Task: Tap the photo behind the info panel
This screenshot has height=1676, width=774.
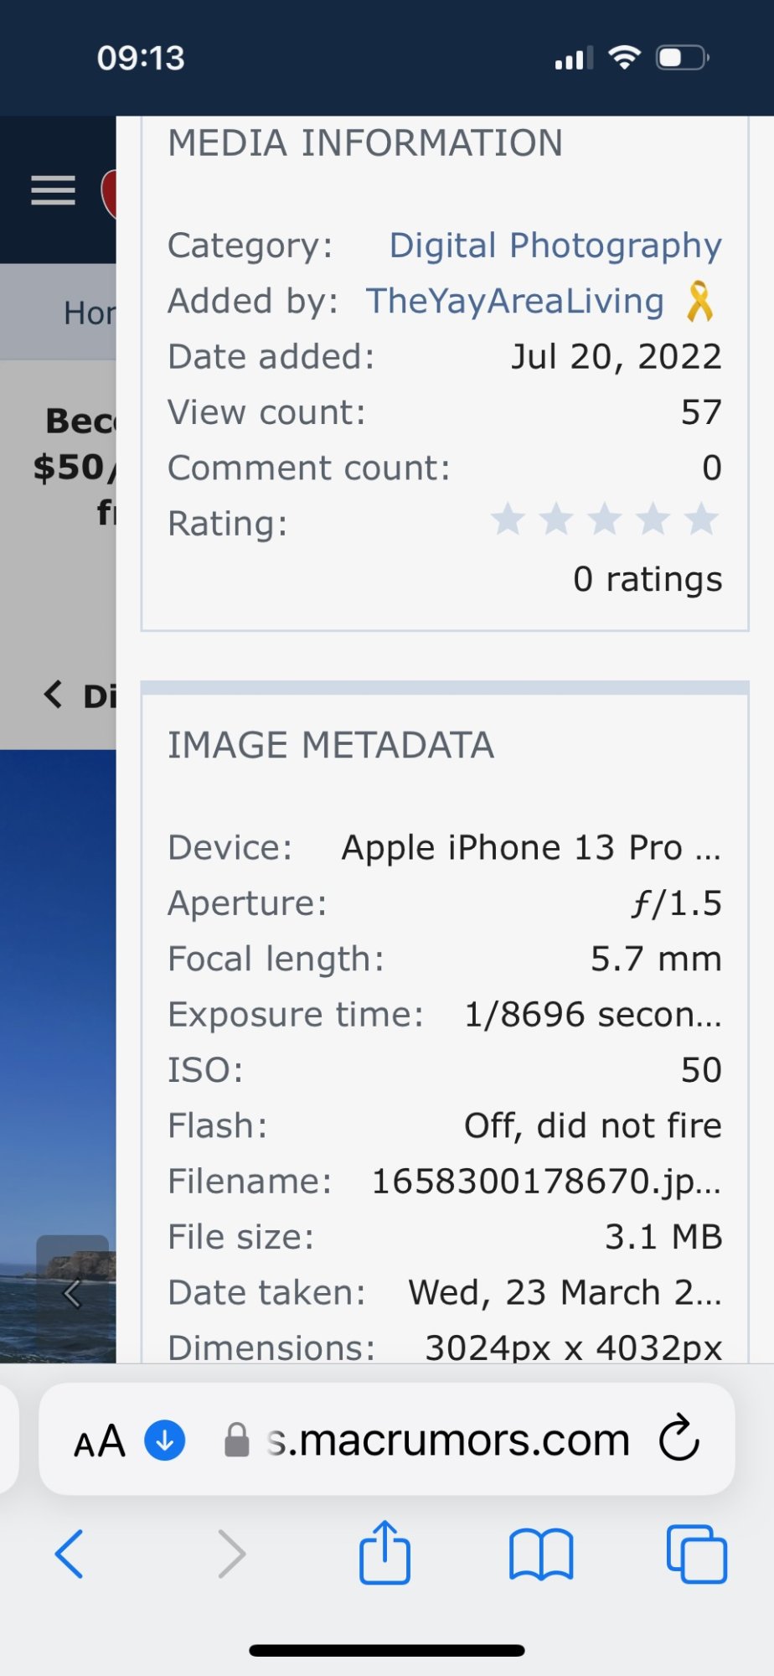Action: (57, 1006)
